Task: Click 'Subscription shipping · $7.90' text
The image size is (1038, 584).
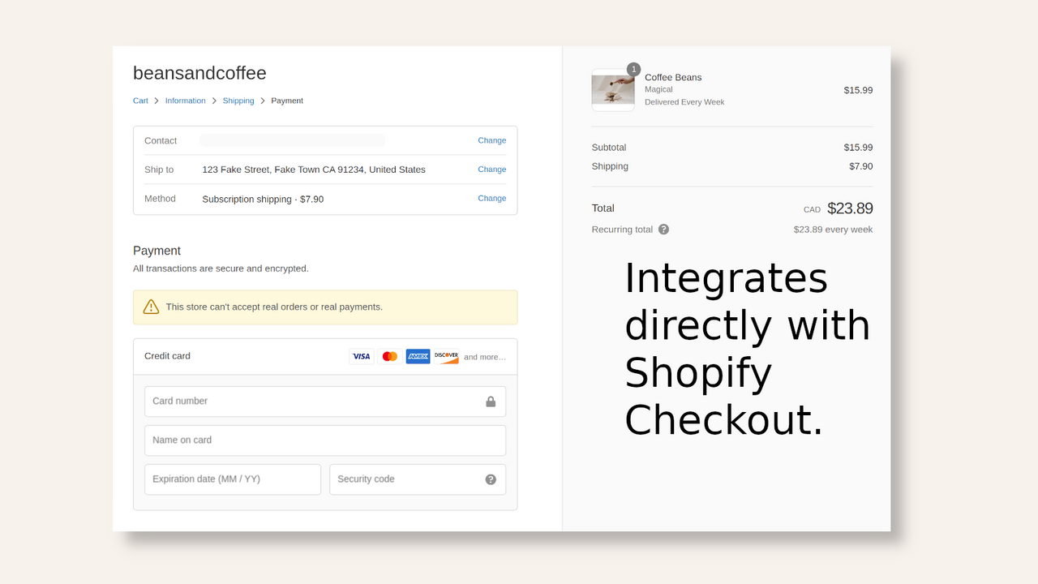Action: (263, 199)
